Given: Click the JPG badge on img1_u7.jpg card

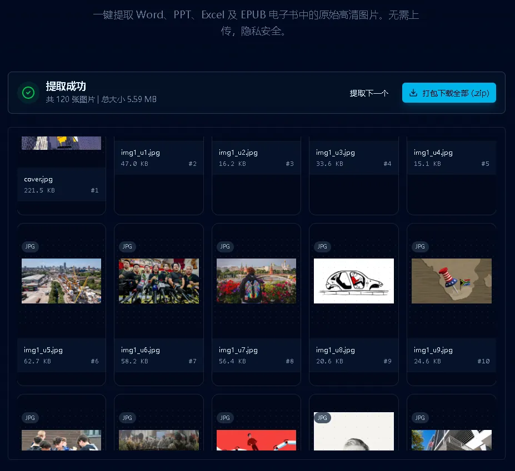Looking at the screenshot, I should coord(225,246).
